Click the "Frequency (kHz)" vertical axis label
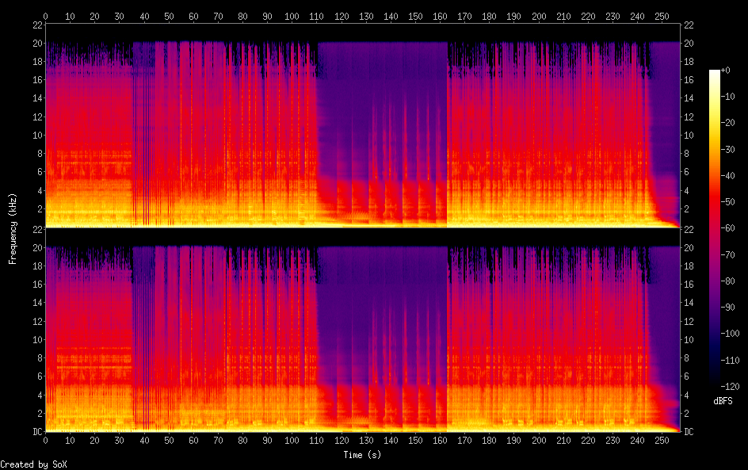The width and height of the screenshot is (748, 470). pos(13,228)
